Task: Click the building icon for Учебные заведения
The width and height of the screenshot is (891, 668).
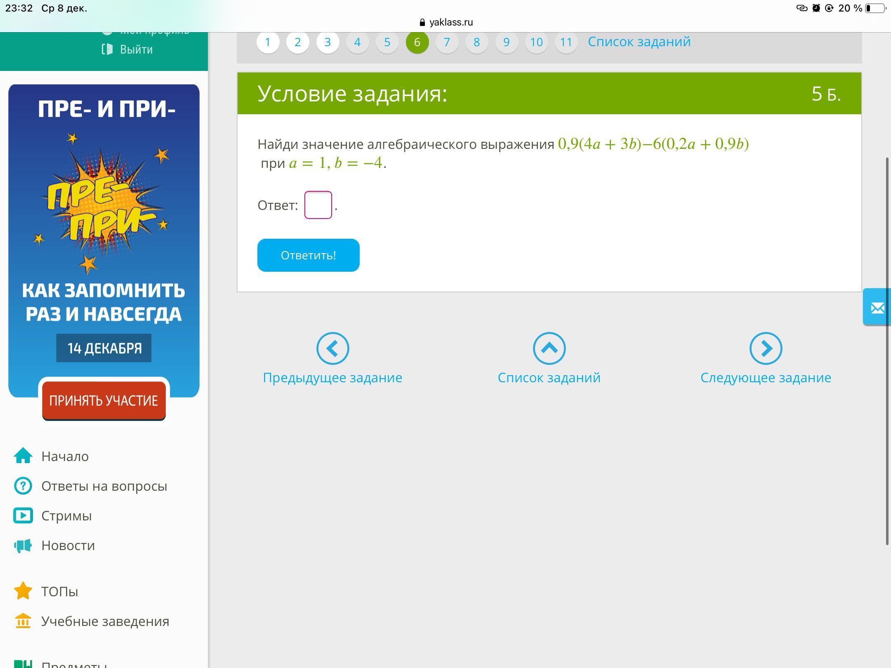Action: tap(23, 621)
